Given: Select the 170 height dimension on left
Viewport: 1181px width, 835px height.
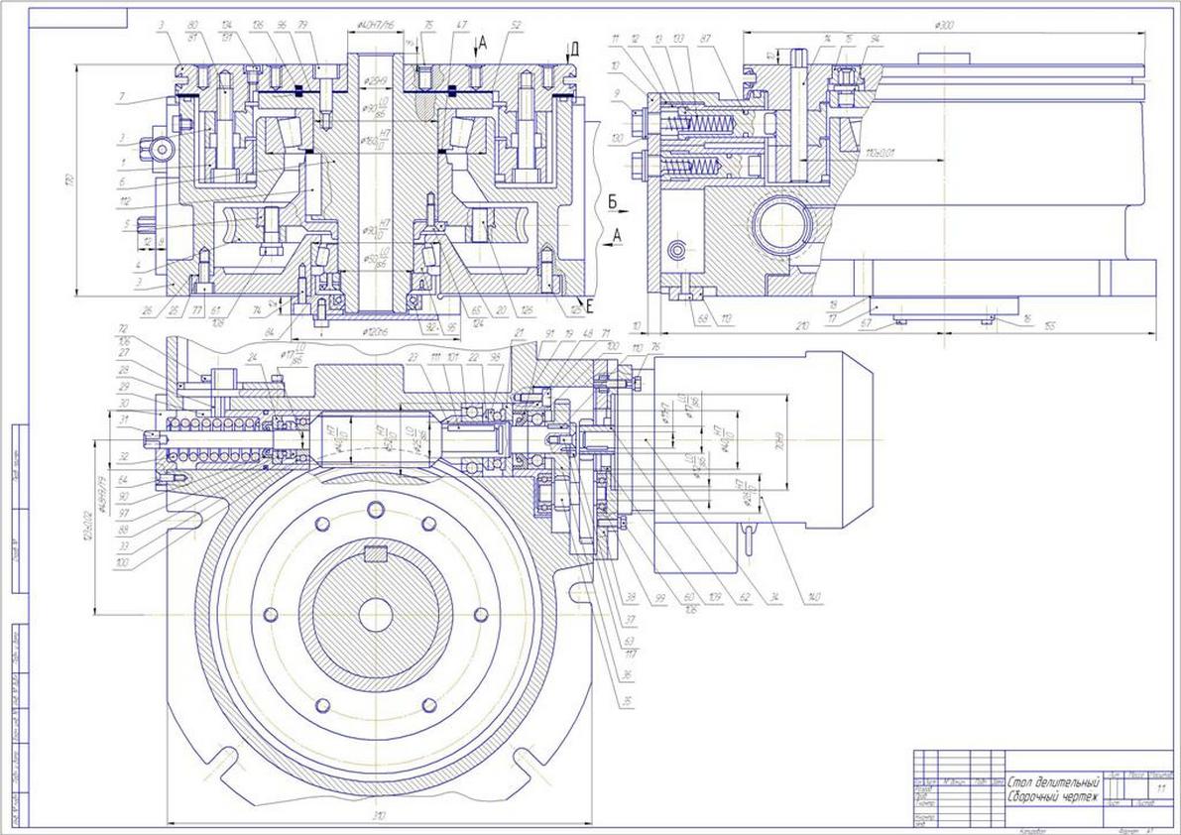Looking at the screenshot, I should (70, 180).
